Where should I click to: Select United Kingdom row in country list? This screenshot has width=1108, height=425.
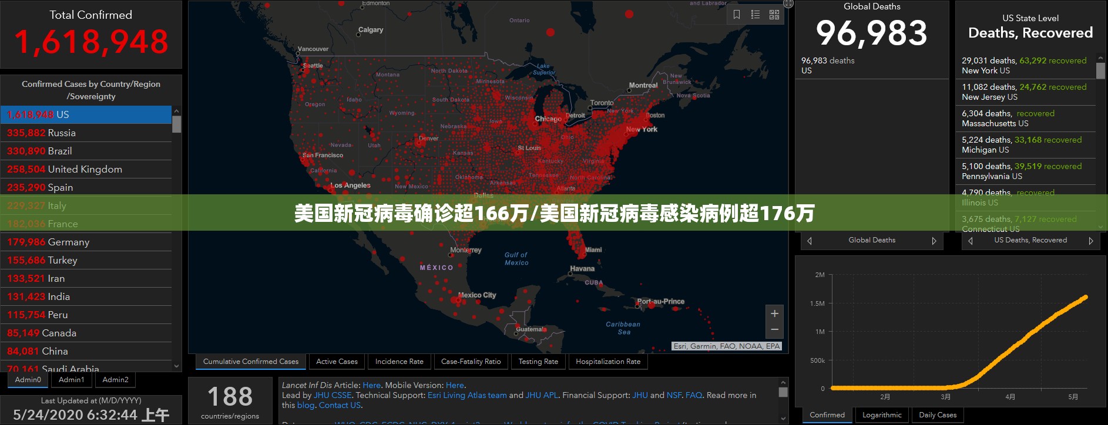click(x=86, y=169)
